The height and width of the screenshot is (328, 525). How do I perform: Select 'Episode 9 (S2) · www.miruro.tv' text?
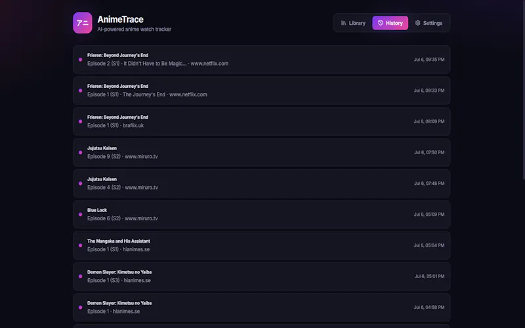click(123, 157)
